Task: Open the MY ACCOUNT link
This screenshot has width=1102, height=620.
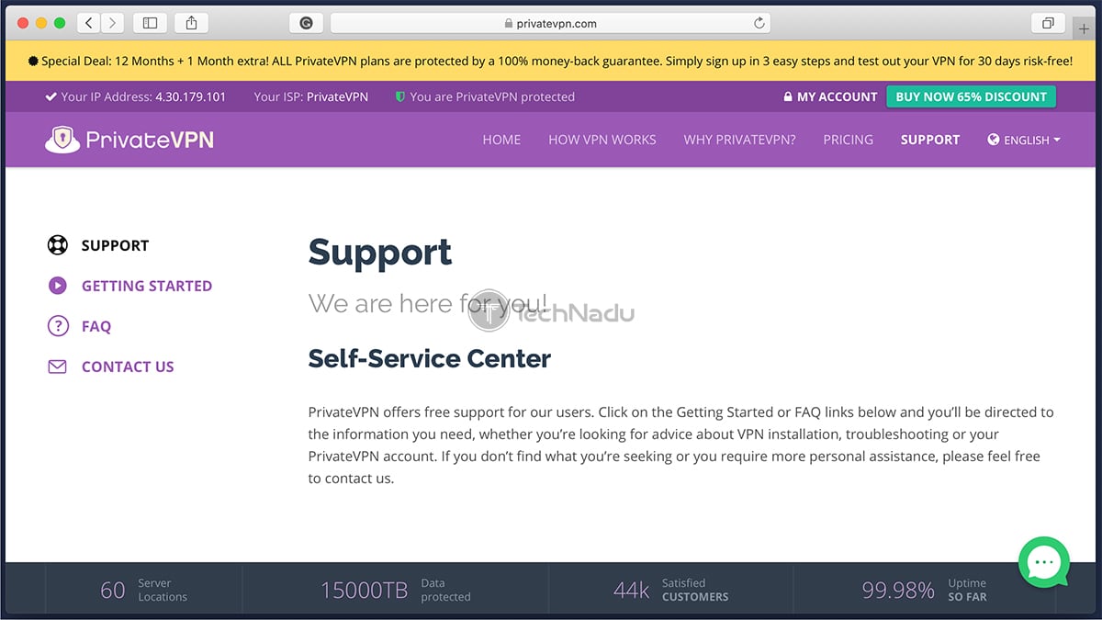Action: point(838,96)
